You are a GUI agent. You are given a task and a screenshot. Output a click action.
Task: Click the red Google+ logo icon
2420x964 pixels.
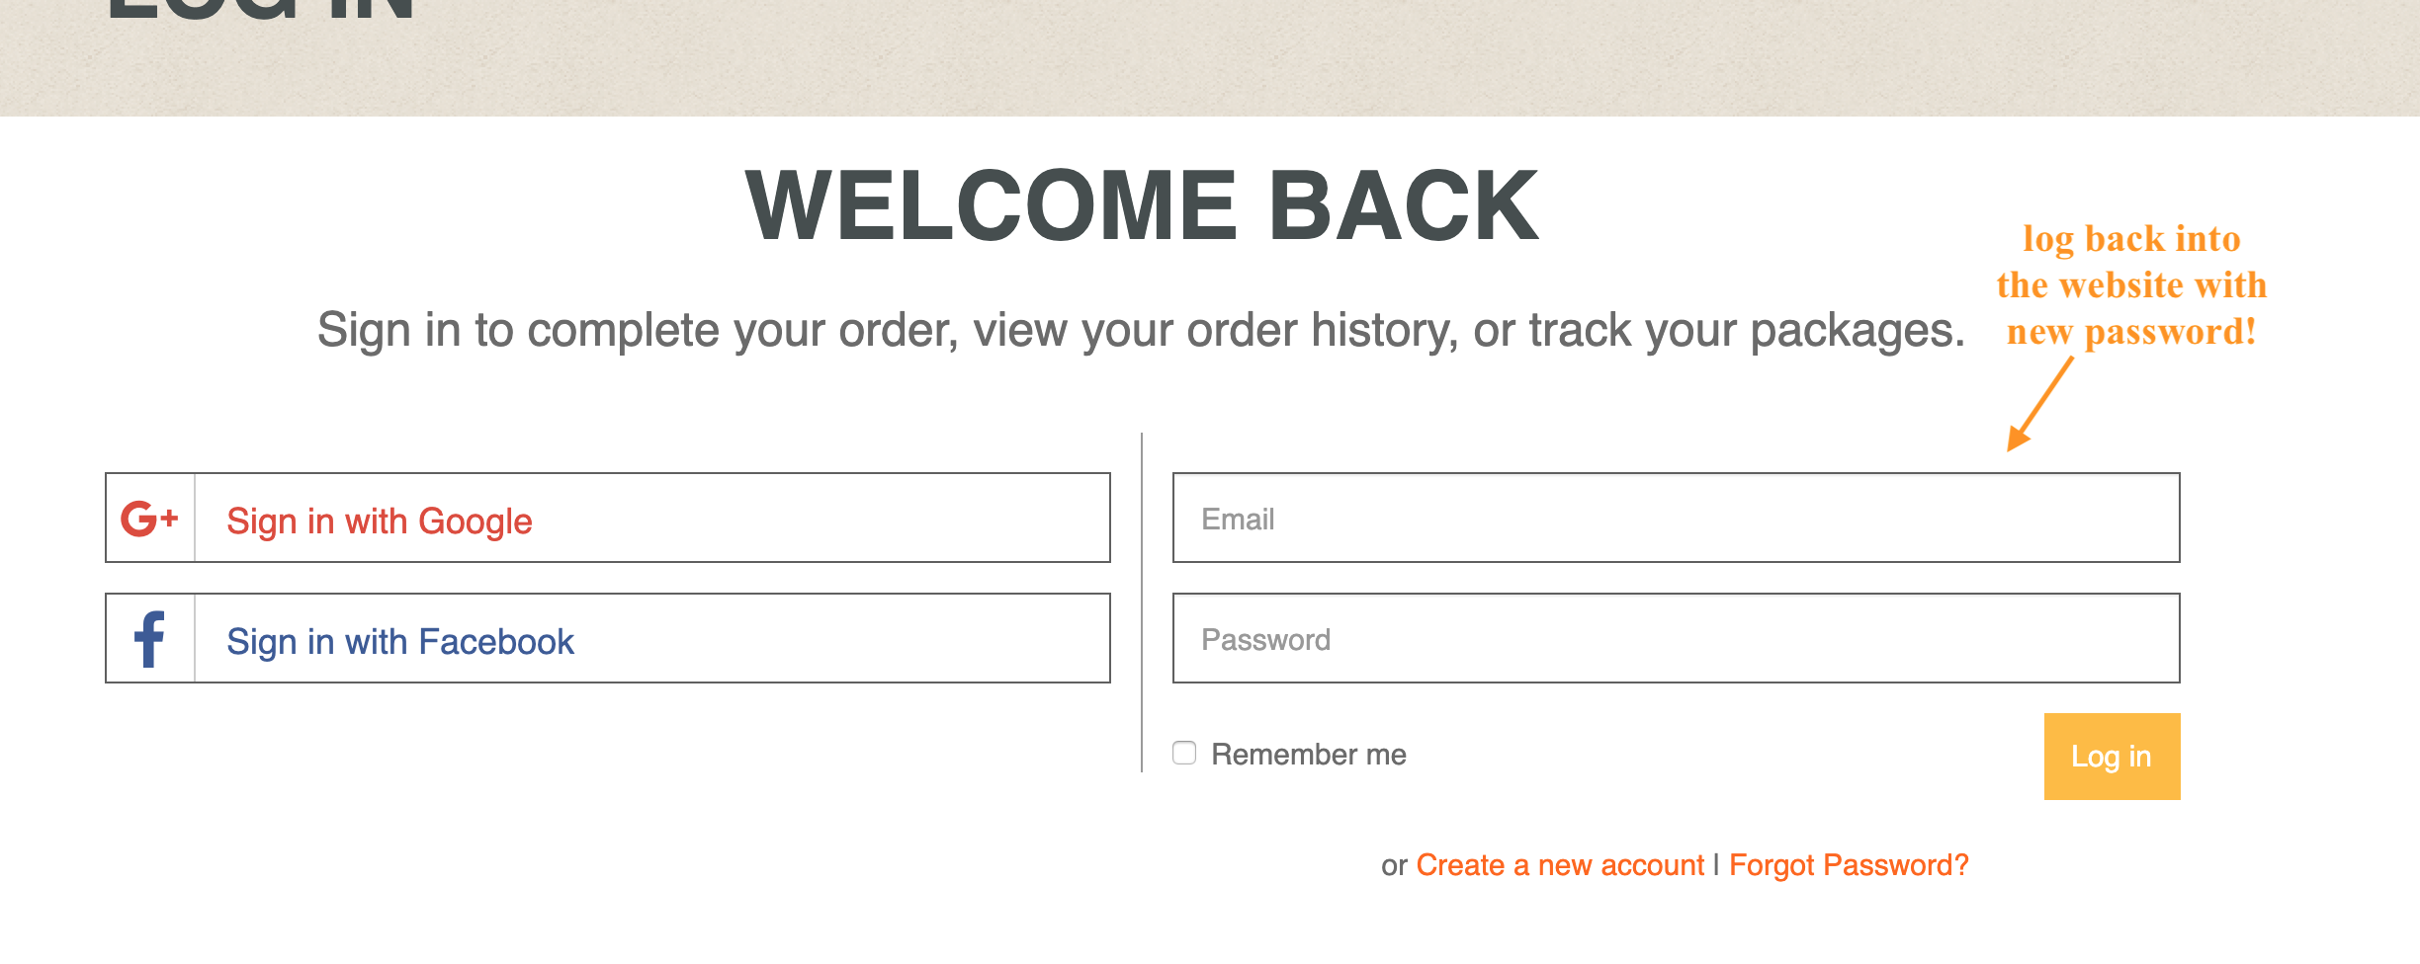[149, 519]
